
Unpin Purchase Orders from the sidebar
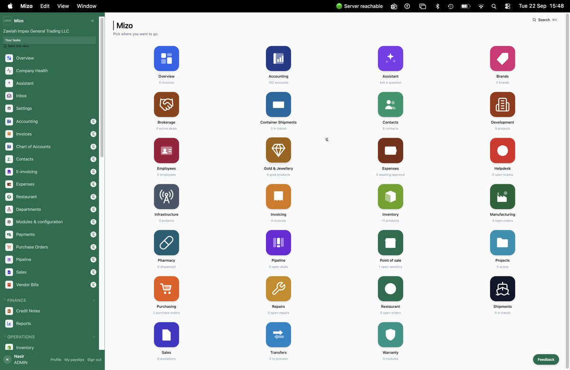pos(94,247)
